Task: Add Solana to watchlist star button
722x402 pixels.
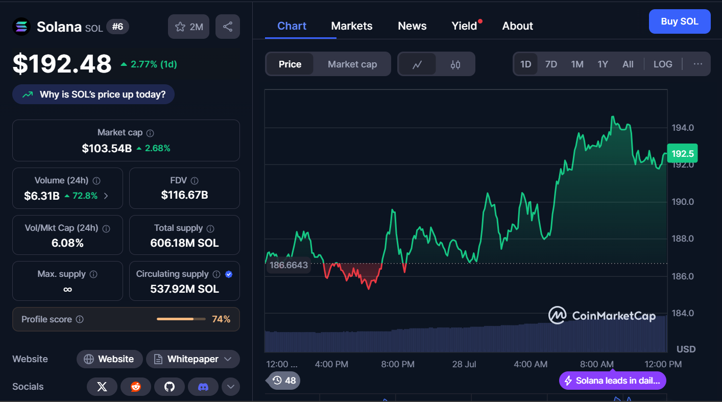Action: pos(189,27)
